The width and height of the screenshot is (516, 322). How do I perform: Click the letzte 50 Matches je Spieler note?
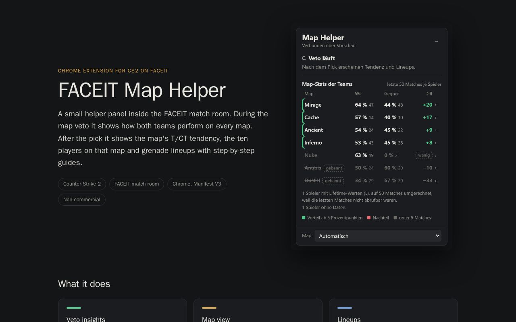[x=414, y=84]
